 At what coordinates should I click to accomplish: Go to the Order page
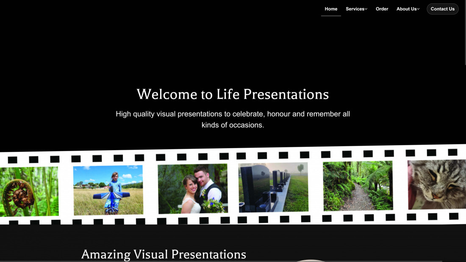pyautogui.click(x=382, y=9)
